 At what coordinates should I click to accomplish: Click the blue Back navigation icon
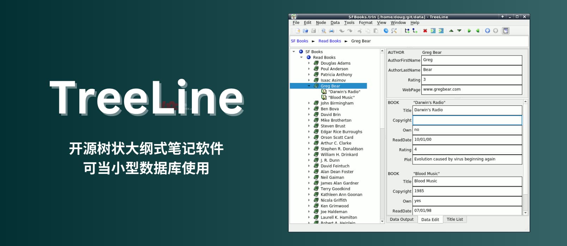pyautogui.click(x=487, y=31)
